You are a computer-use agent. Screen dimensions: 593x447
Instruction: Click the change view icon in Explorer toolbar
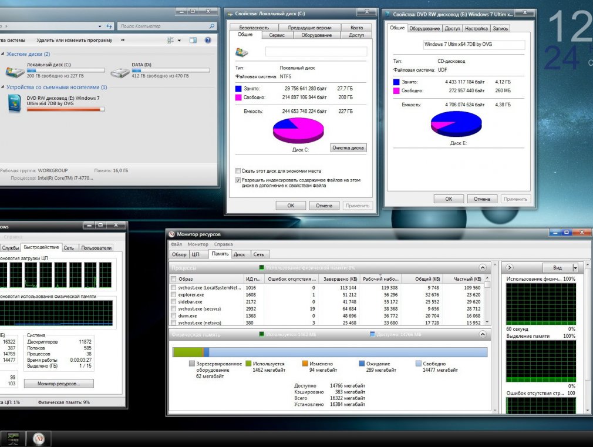tap(171, 40)
